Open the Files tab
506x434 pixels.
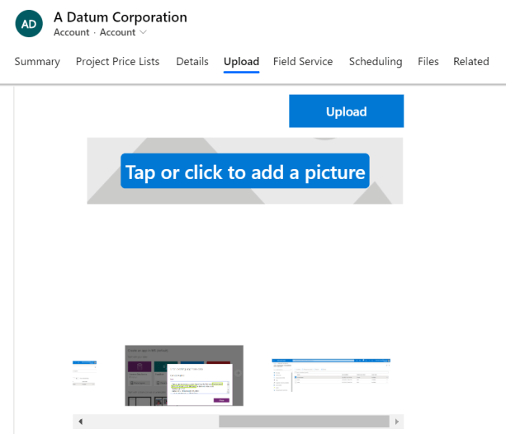pos(428,62)
